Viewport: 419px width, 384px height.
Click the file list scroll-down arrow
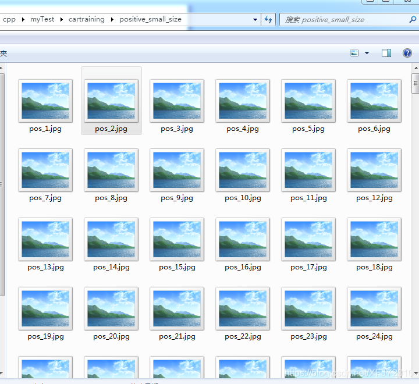(416, 374)
